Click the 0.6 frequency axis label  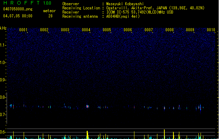coord(3,132)
